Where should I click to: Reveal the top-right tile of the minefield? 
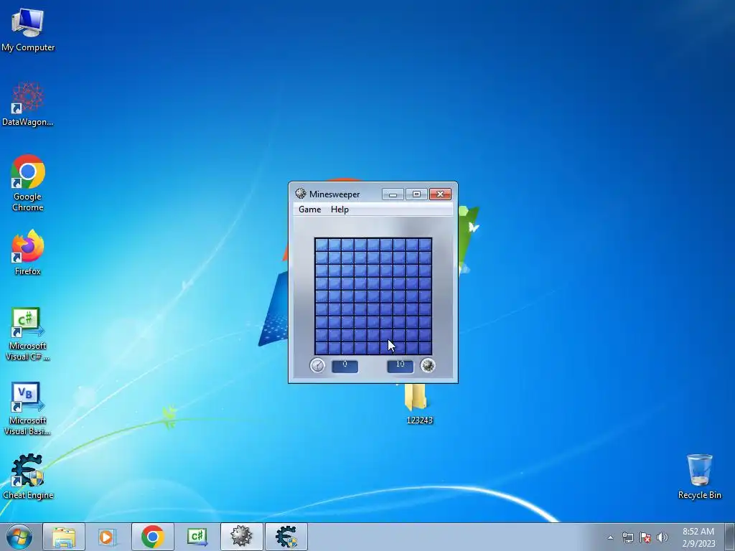pyautogui.click(x=425, y=245)
